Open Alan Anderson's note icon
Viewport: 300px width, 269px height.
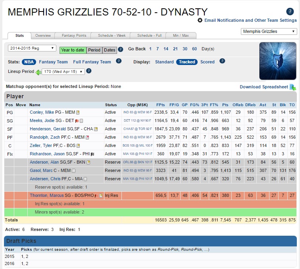88,162
